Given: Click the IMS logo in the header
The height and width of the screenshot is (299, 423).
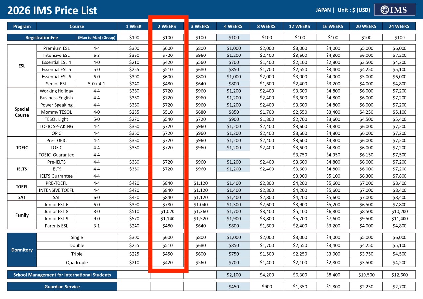Looking at the screenshot, I should pos(395,10).
